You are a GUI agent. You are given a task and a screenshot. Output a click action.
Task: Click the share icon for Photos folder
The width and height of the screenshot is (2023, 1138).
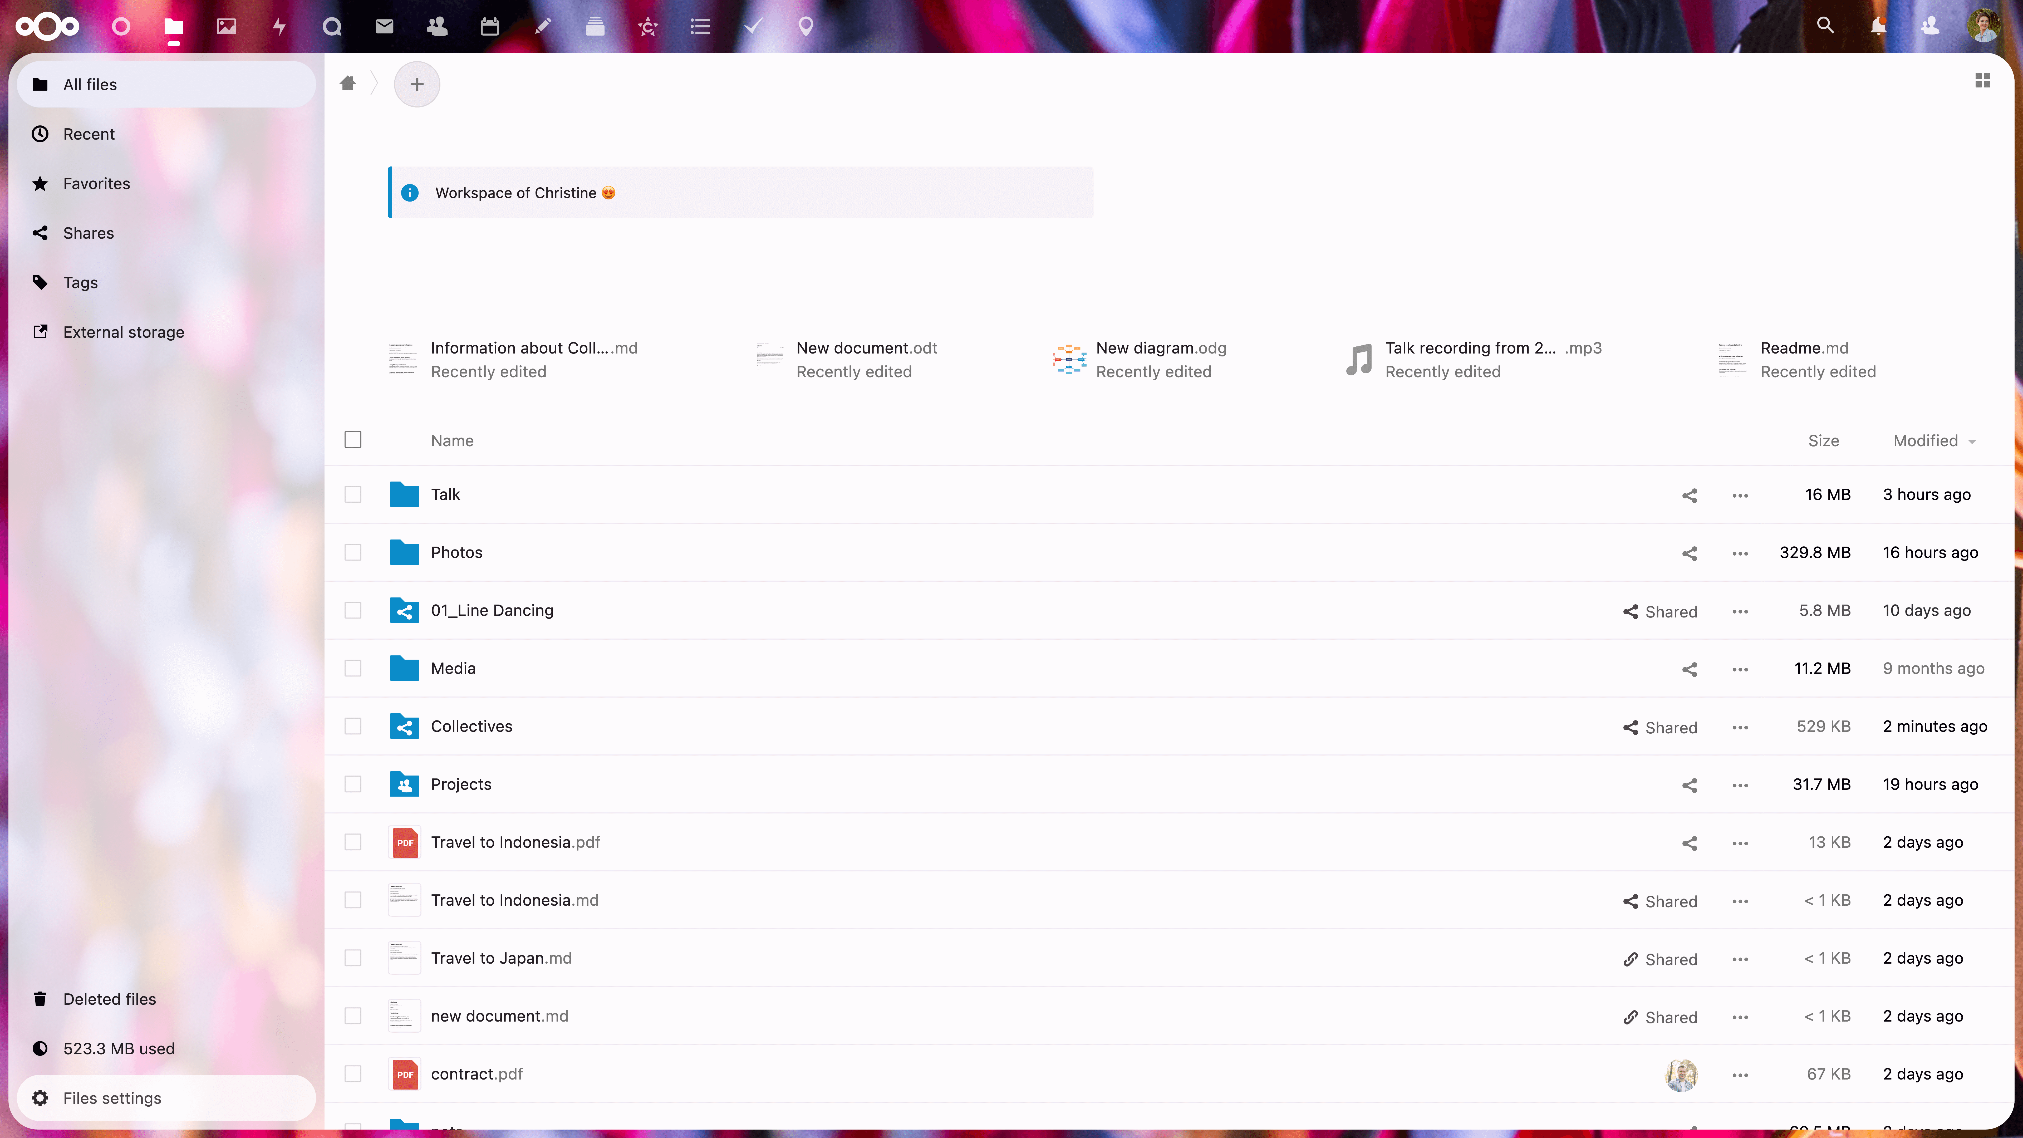click(1689, 554)
